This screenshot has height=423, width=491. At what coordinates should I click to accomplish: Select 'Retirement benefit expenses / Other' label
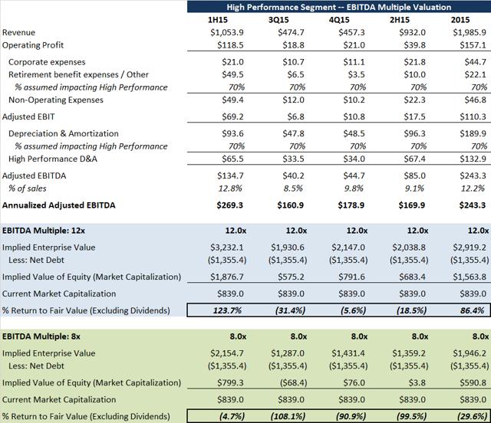(x=78, y=75)
